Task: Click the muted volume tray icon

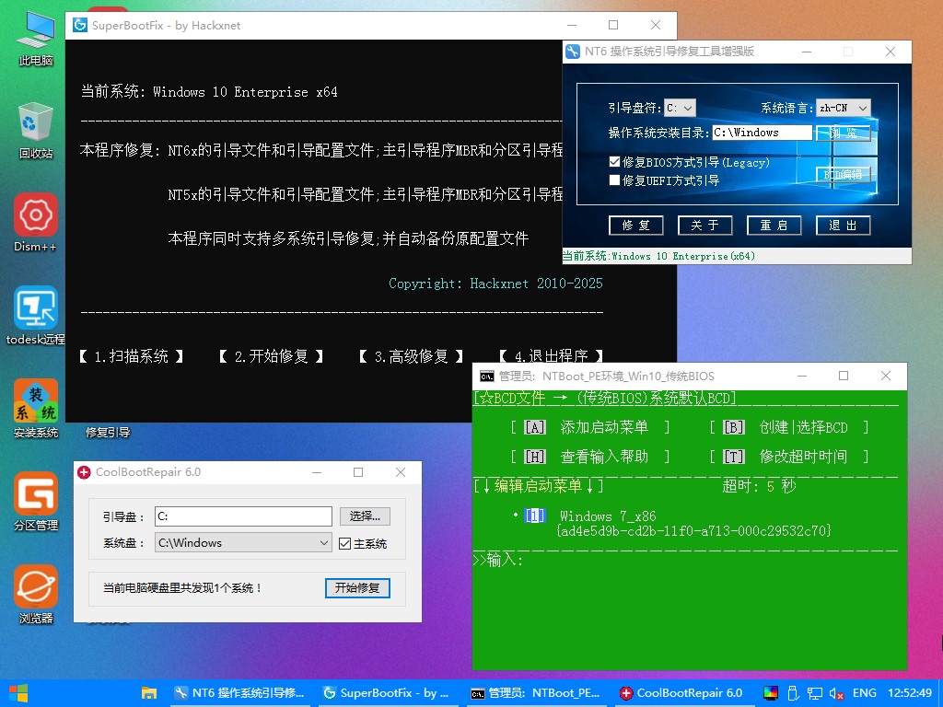Action: point(837,693)
